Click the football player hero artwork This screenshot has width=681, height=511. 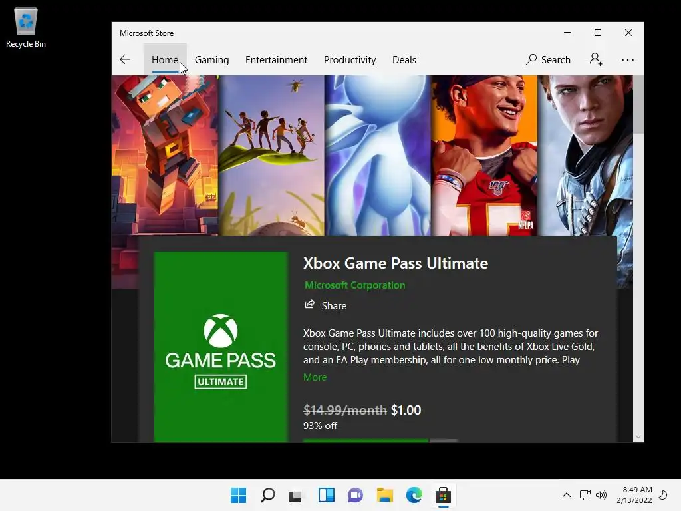coord(484,155)
